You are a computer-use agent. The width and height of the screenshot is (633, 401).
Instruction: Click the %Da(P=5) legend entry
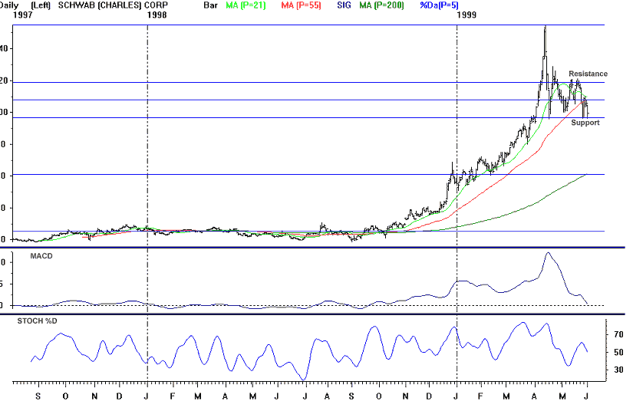tap(439, 5)
